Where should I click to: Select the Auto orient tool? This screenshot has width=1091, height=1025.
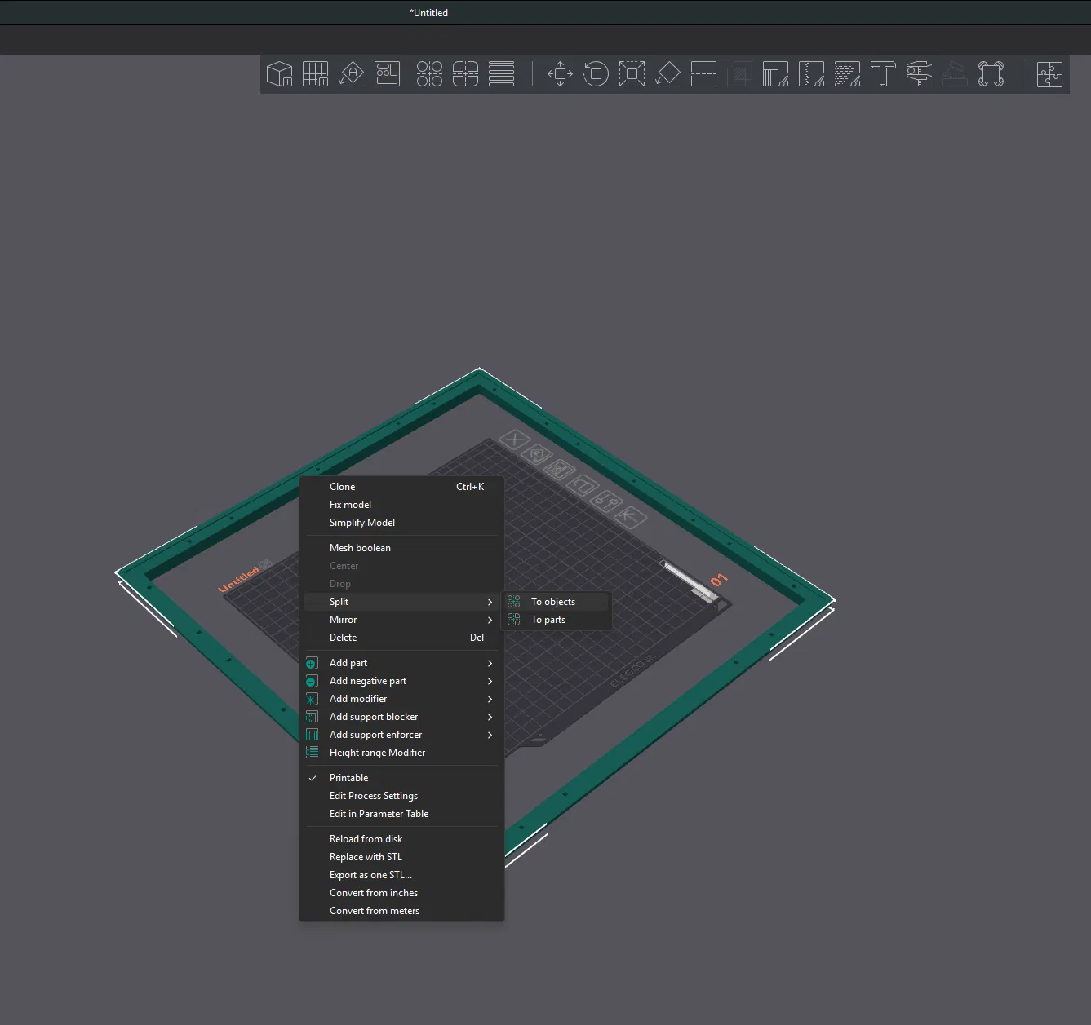(x=351, y=74)
